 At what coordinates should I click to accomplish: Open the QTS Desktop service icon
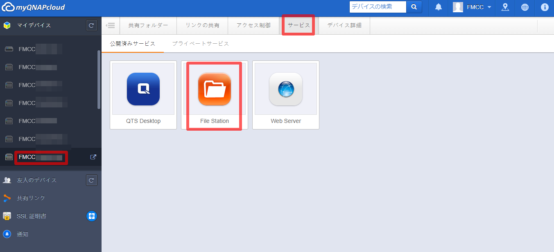143,89
